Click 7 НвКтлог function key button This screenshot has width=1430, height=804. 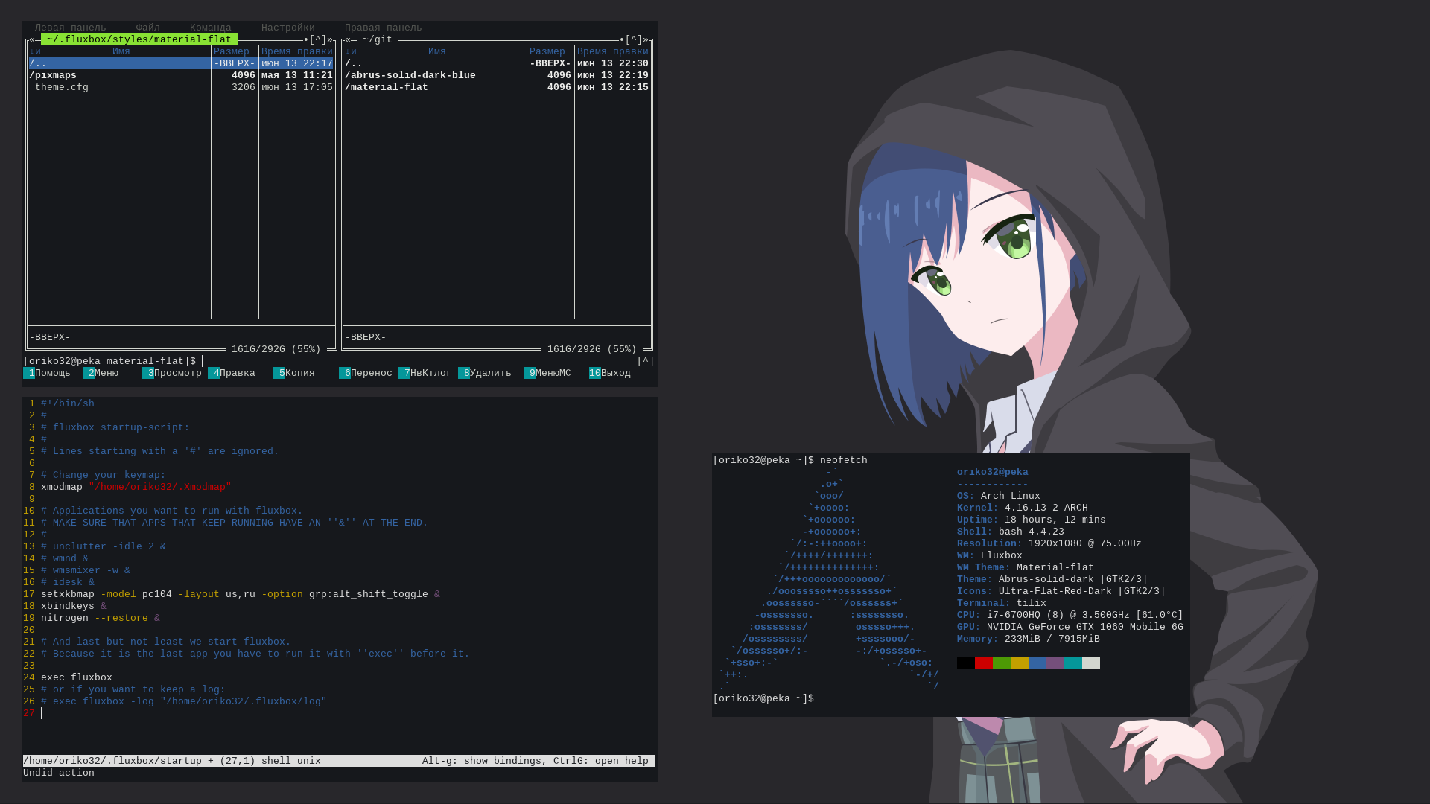click(x=425, y=373)
